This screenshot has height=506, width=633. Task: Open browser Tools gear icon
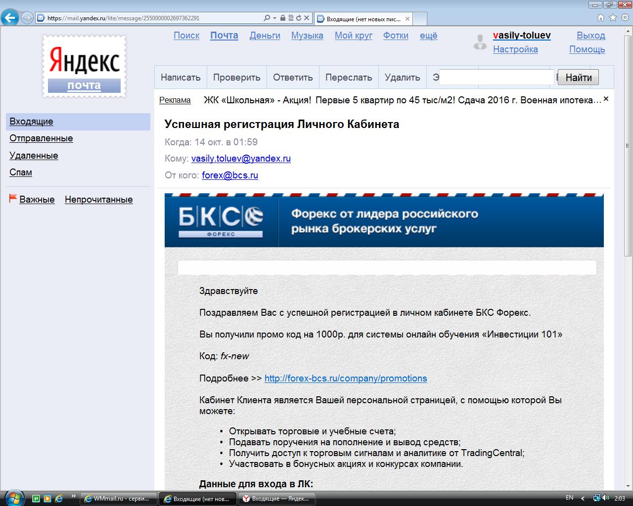coord(625,18)
